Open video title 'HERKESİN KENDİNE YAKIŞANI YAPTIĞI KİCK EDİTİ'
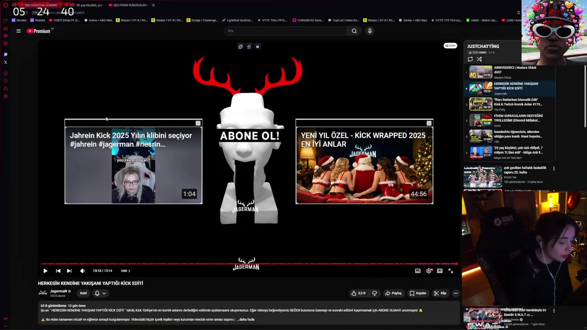This screenshot has width=587, height=330. [x=90, y=283]
